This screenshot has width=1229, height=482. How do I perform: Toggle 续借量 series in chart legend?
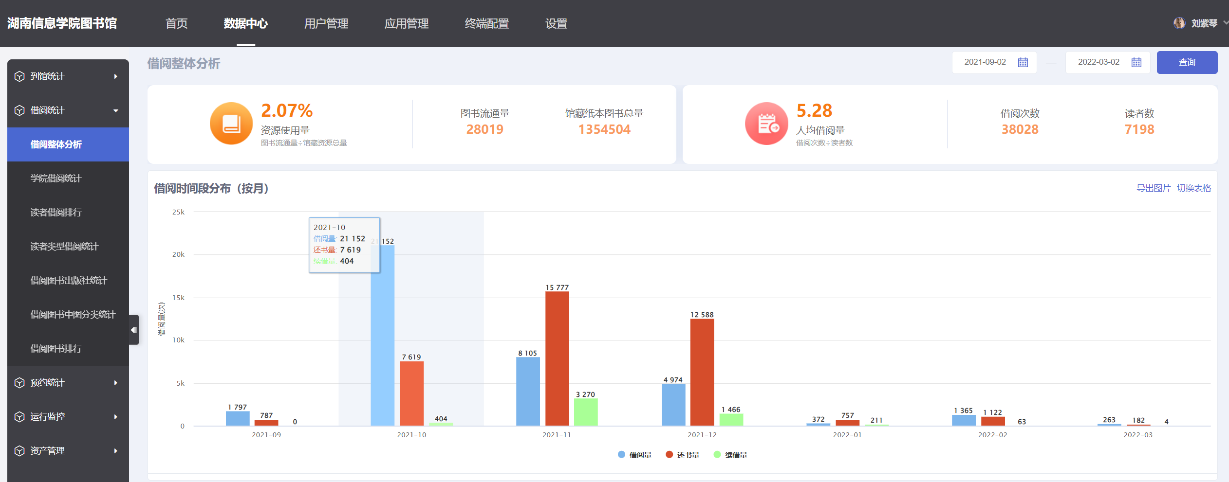click(730, 455)
